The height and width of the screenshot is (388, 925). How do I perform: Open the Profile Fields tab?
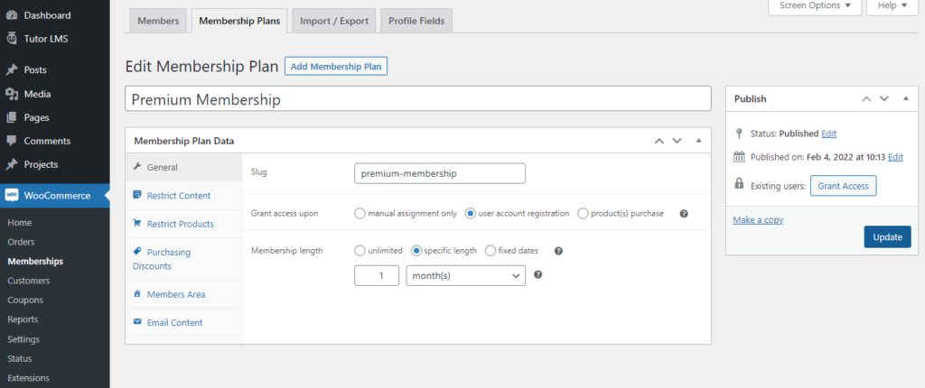(416, 21)
